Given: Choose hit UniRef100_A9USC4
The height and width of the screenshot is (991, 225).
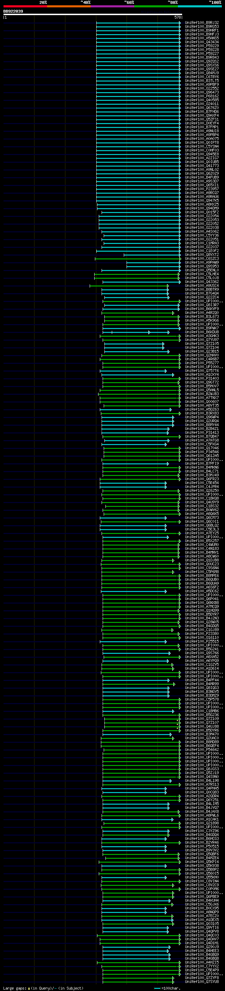Looking at the screenshot, I should [x=202, y=285].
